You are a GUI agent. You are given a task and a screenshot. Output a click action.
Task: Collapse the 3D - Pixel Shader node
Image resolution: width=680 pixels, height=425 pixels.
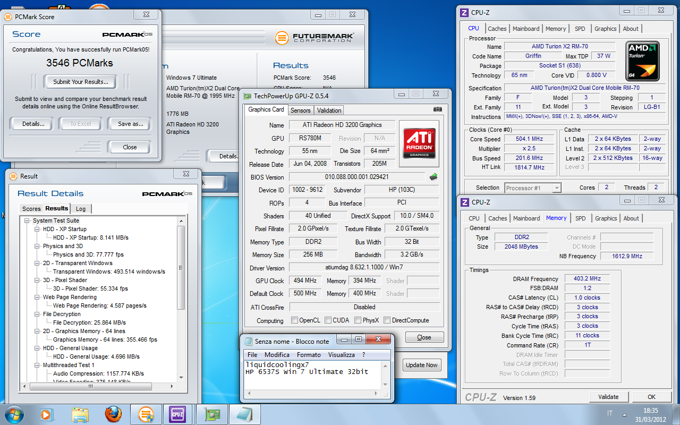(x=37, y=280)
